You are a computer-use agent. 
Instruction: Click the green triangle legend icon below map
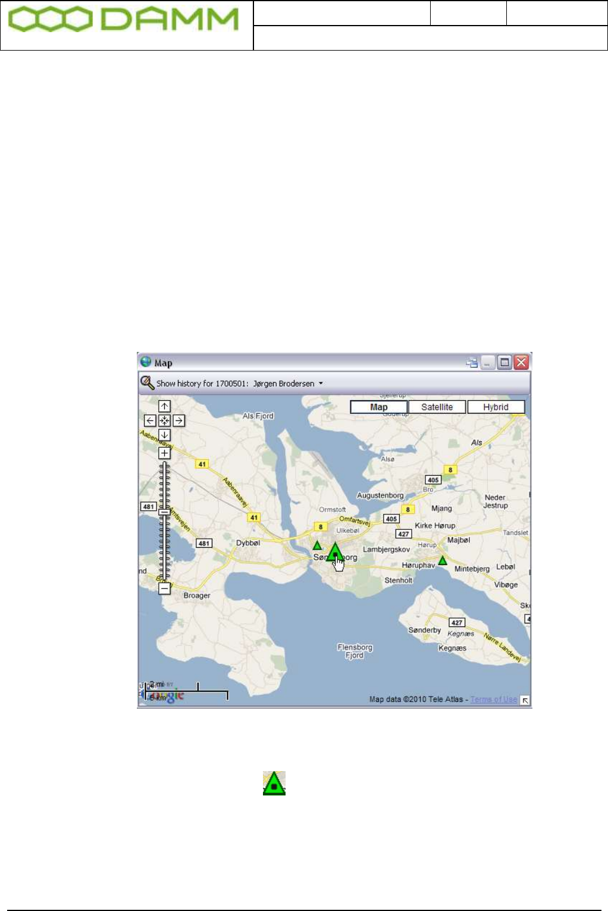tap(274, 784)
